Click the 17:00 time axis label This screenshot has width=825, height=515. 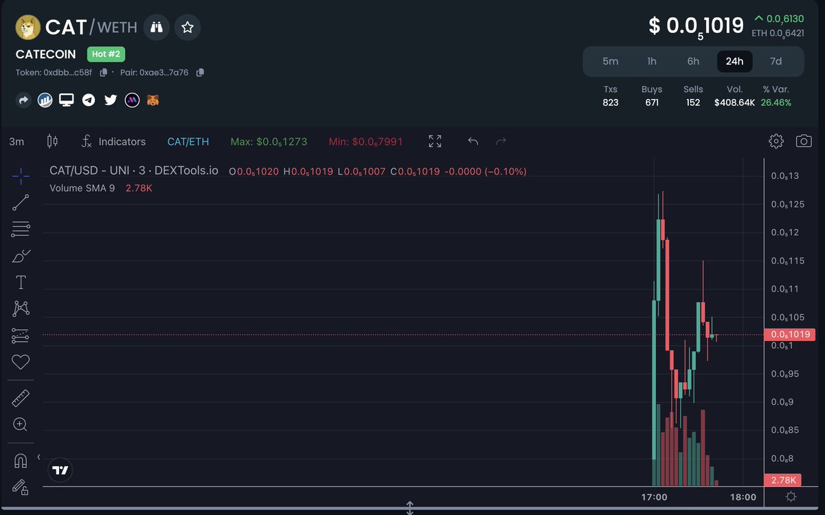click(654, 497)
